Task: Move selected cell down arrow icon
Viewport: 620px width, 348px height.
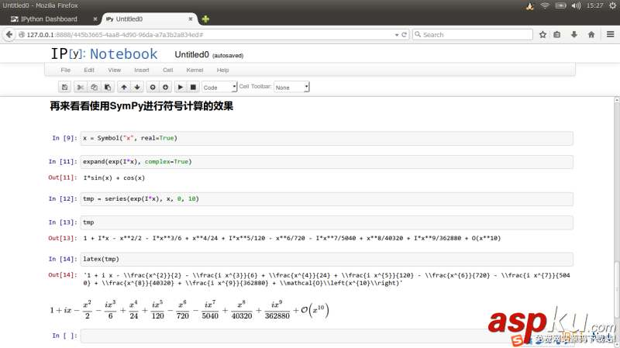Action: pyautogui.click(x=137, y=87)
